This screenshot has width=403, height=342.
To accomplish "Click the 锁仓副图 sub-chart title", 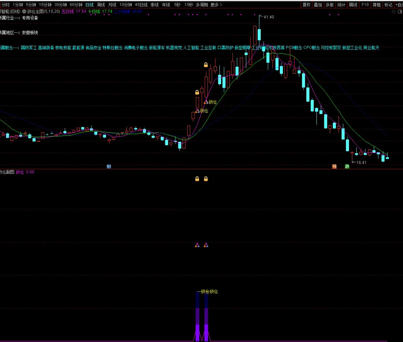I will [x=7, y=172].
